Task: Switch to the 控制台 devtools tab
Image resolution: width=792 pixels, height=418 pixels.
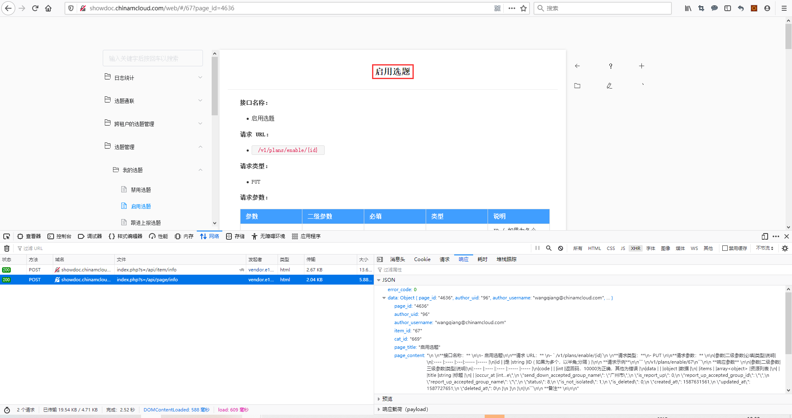Action: [x=60, y=236]
